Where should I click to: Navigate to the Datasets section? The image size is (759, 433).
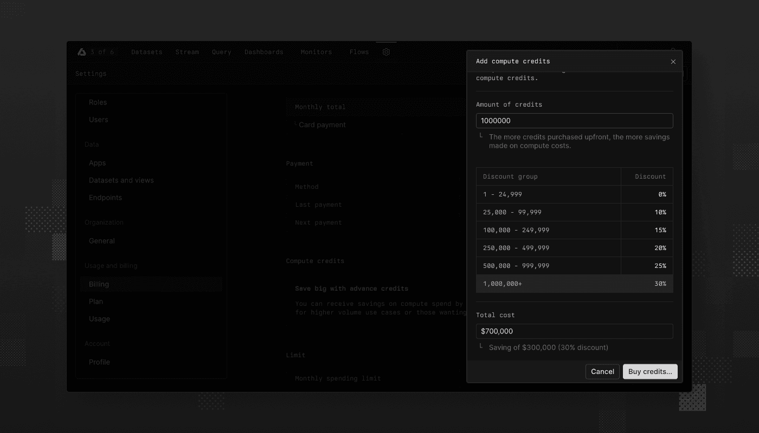(x=146, y=51)
